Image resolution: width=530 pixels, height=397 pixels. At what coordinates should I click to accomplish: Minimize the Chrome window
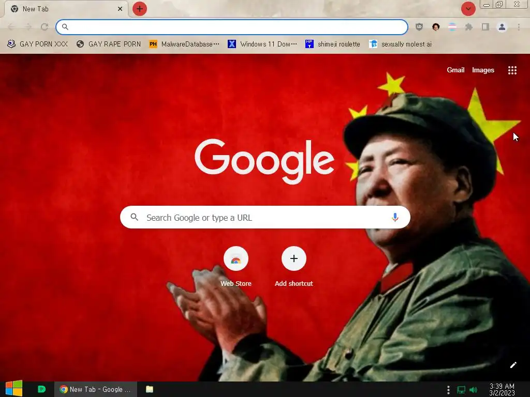coord(487,5)
